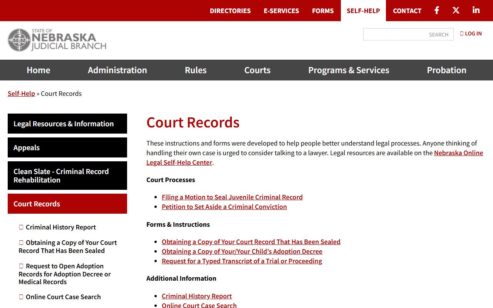Screen dimensions: 493x308
Task: Open the FORMS top menu
Action: coord(323,11)
